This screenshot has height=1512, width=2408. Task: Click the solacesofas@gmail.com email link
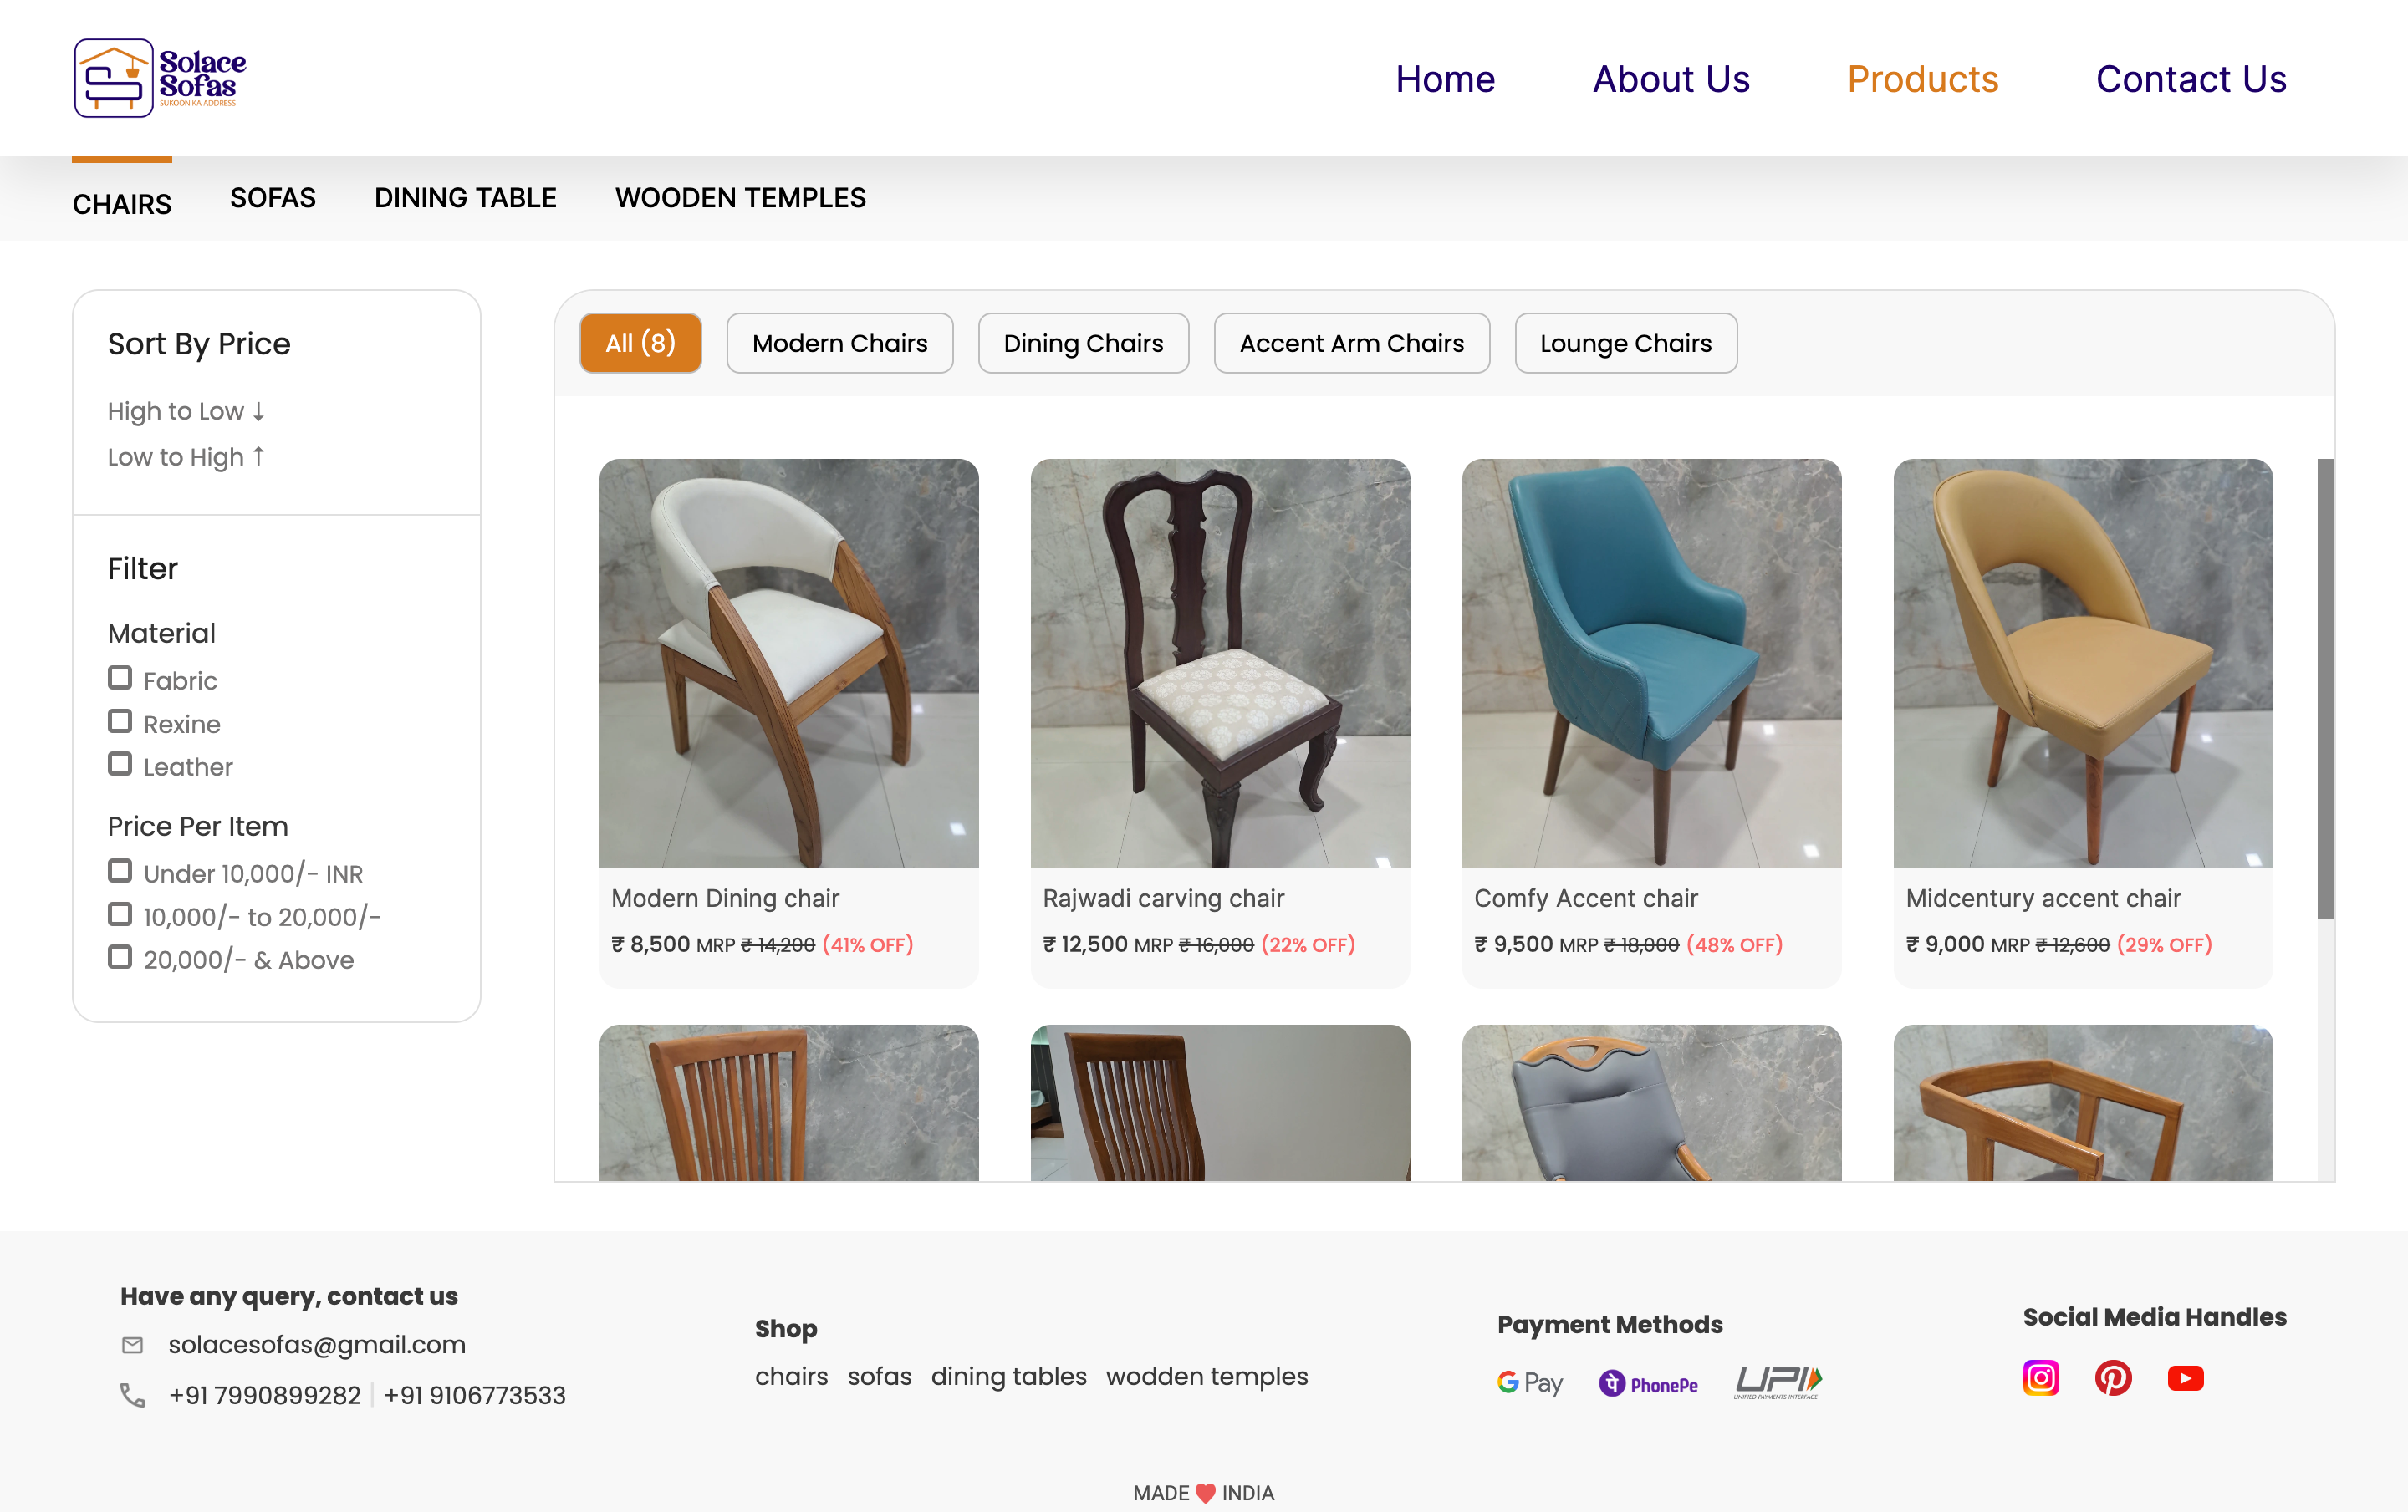[316, 1345]
